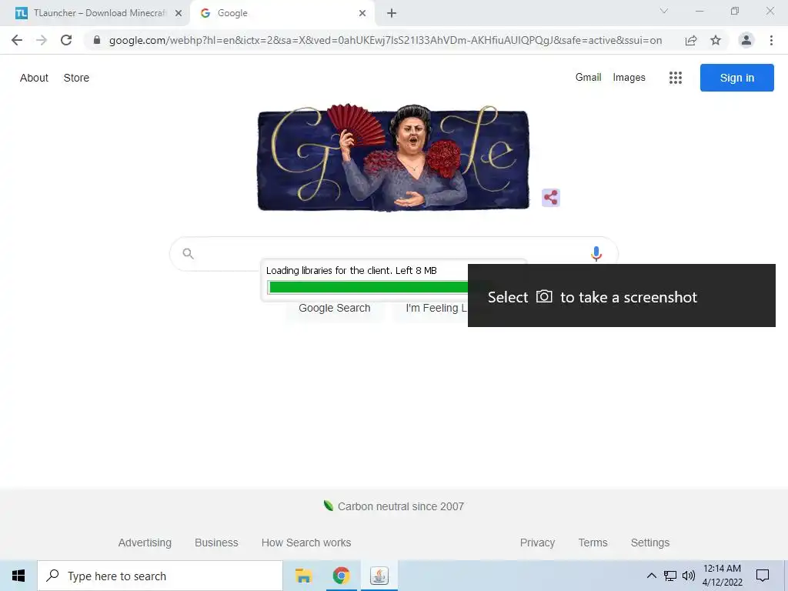Open the notification center
The height and width of the screenshot is (591, 788).
click(763, 576)
